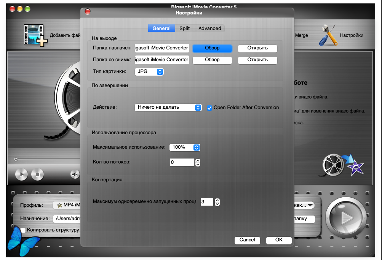Click the Stop button in preview player
Screen dimensions: 382x260
[x=38, y=174]
